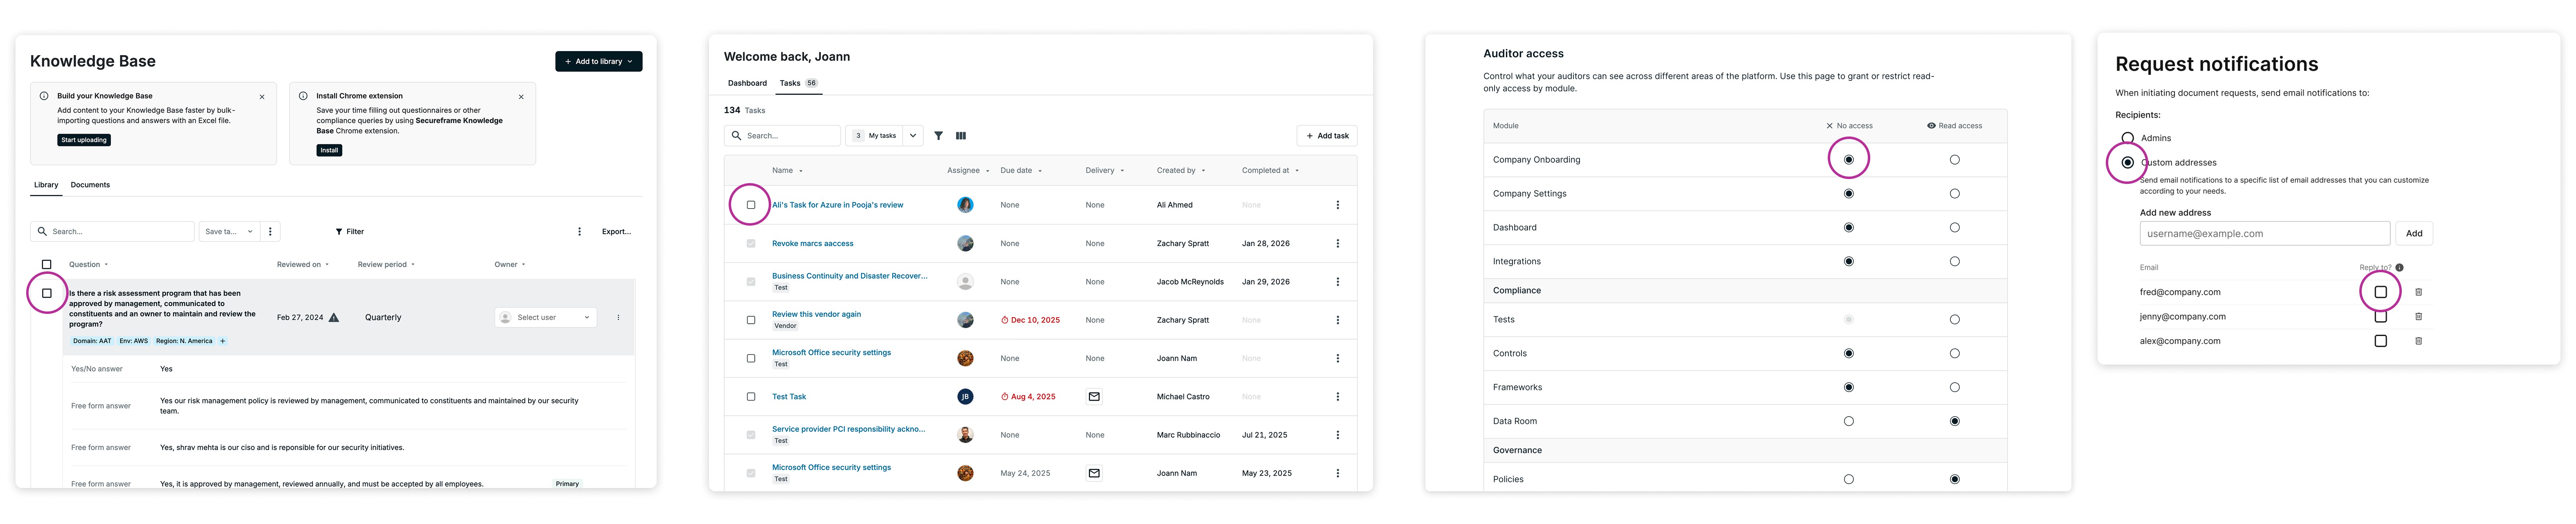Viewport: 2576px width, 524px height.
Task: Check the Review this vendor again checkbox
Action: click(x=751, y=320)
